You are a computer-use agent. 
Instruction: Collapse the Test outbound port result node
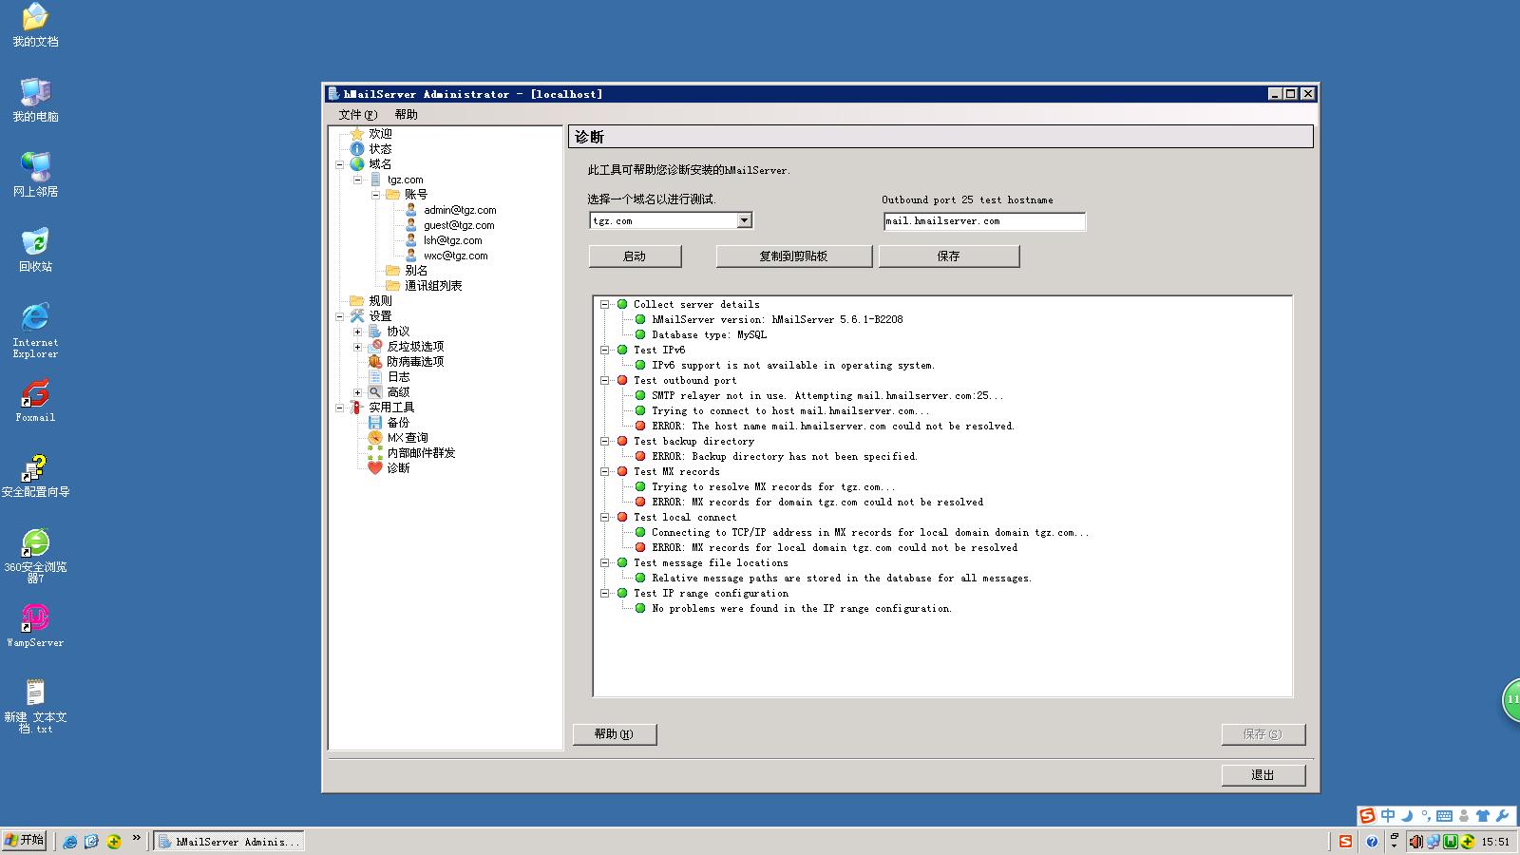(604, 380)
